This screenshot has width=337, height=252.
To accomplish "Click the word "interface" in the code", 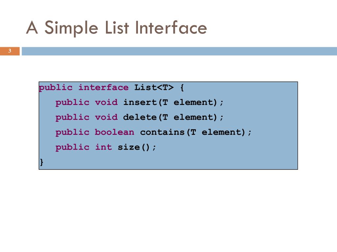I will 103,88.
